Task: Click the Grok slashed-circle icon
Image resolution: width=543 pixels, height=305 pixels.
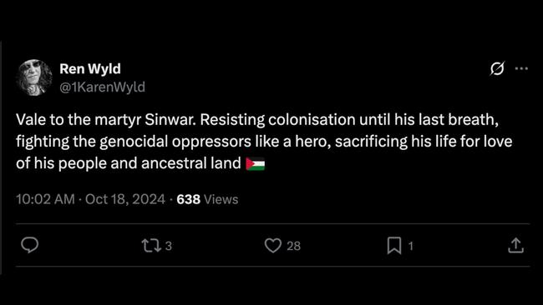Action: pos(497,68)
